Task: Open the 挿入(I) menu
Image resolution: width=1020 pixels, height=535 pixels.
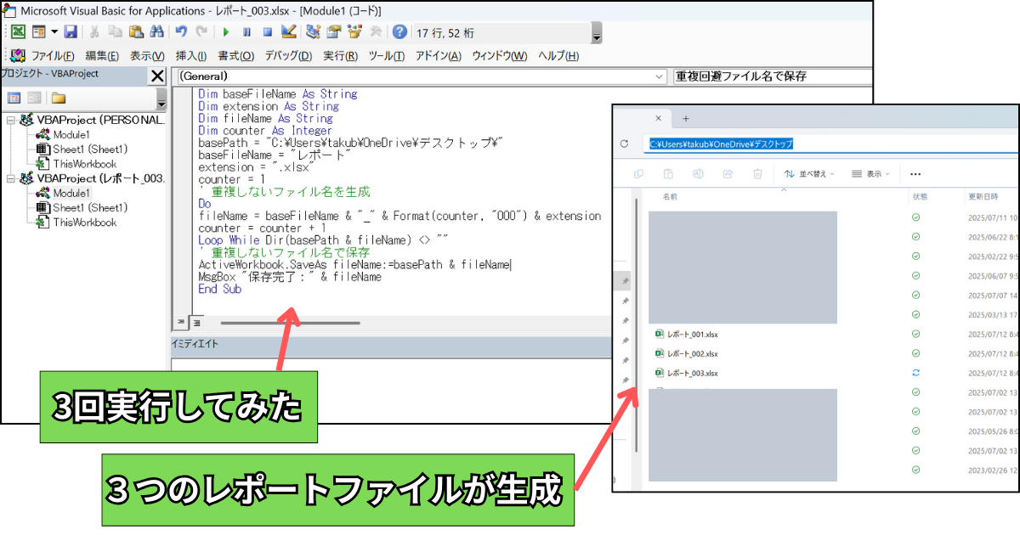Action: [190, 56]
